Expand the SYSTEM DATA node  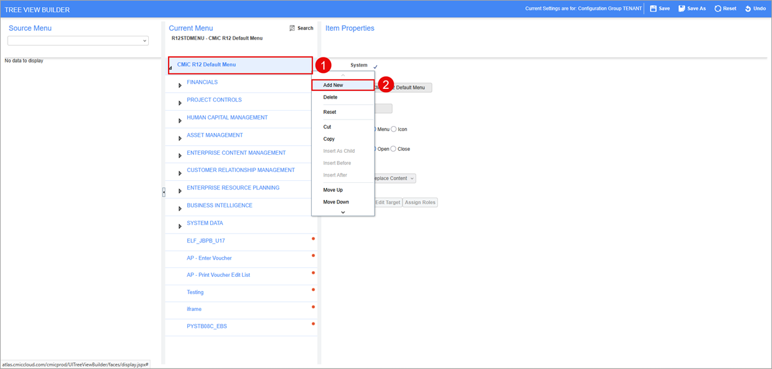pos(180,226)
